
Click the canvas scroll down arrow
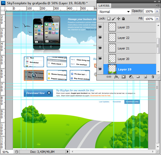coord(158,147)
